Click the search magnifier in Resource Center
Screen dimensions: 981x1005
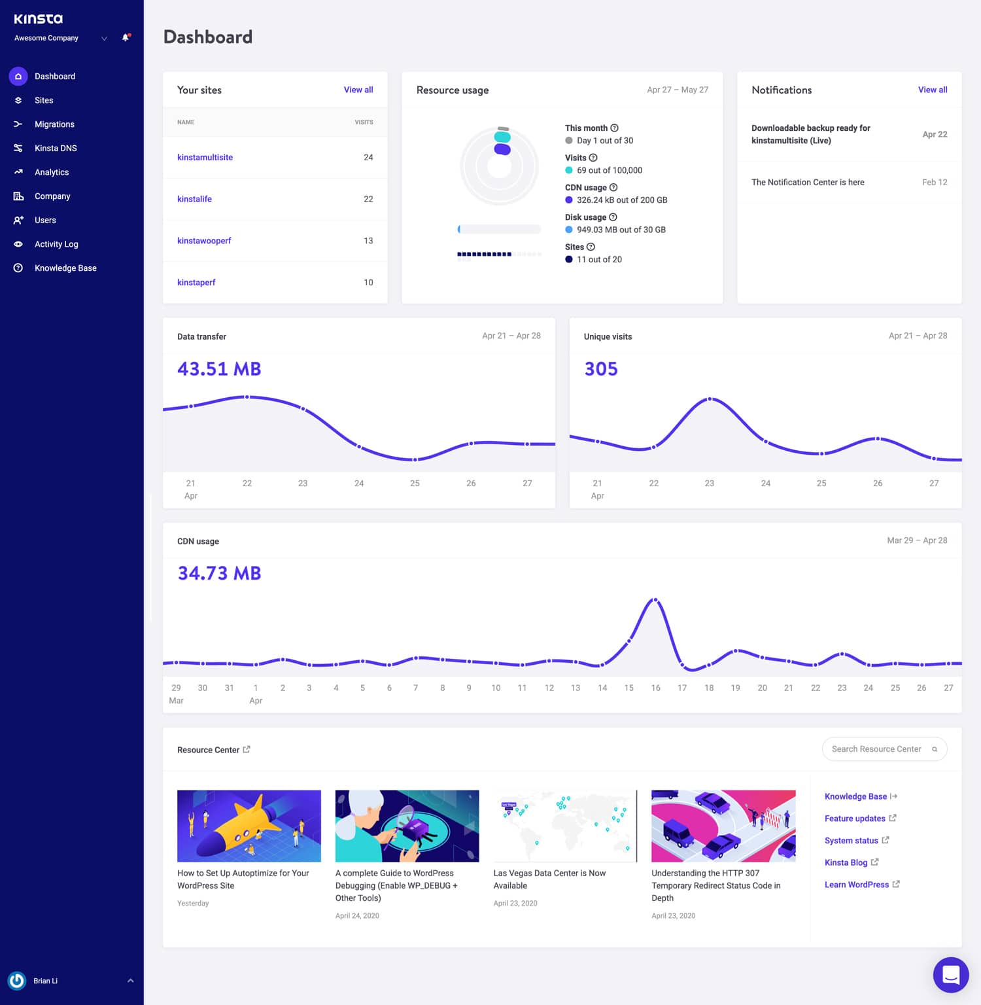tap(935, 749)
